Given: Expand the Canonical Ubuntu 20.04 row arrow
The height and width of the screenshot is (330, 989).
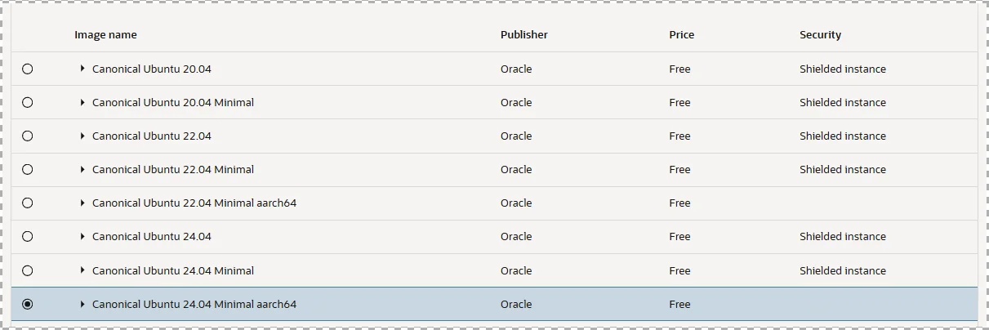Looking at the screenshot, I should point(82,69).
